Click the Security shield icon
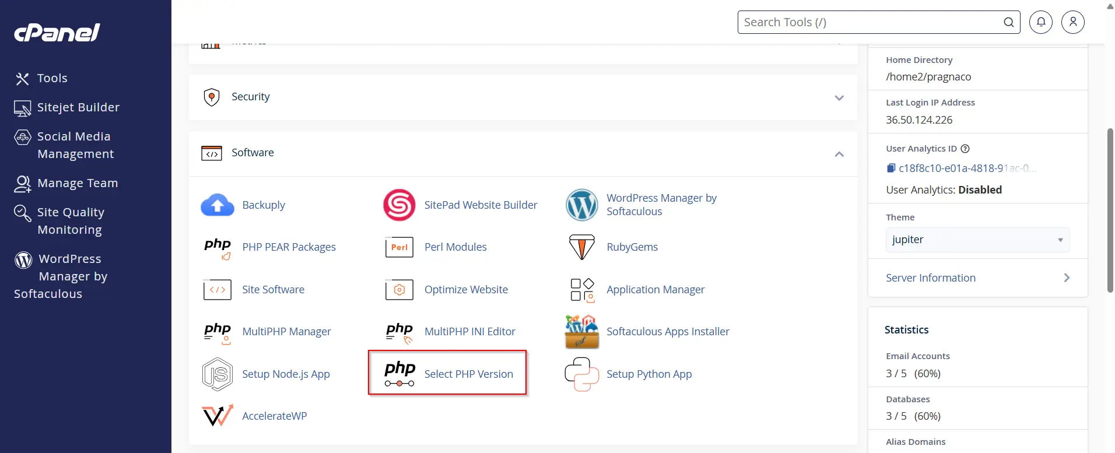Viewport: 1115px width, 453px height. [x=212, y=97]
